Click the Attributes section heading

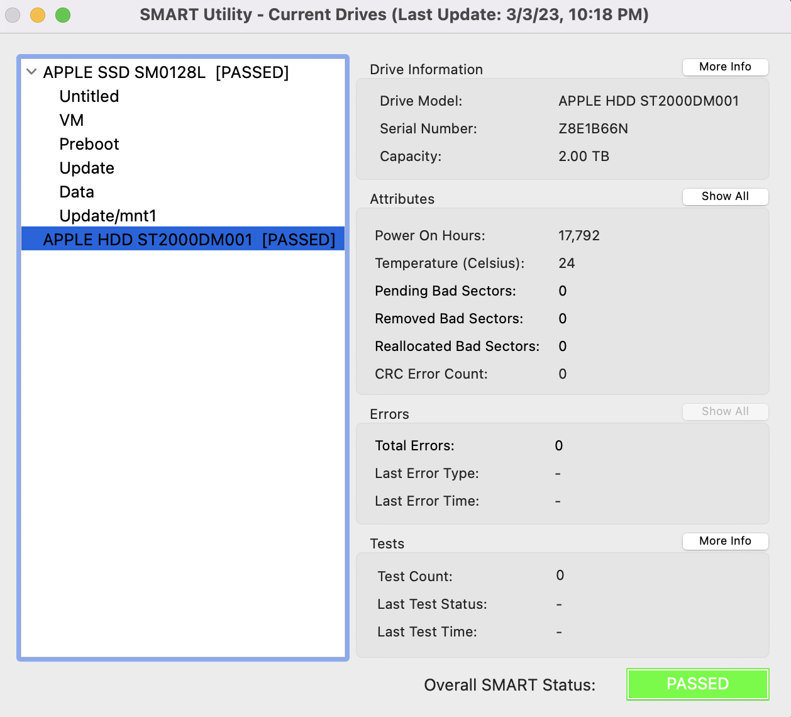click(x=402, y=199)
